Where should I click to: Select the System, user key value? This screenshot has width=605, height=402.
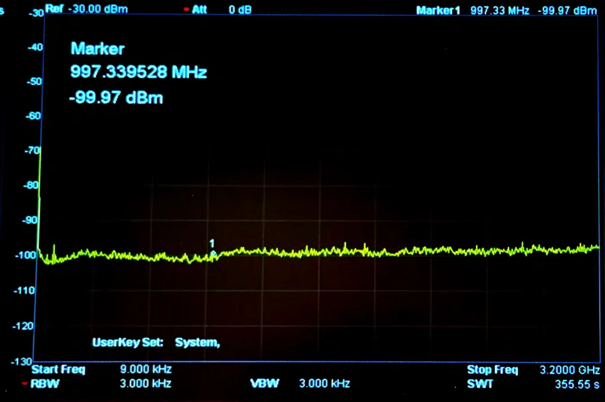[197, 342]
